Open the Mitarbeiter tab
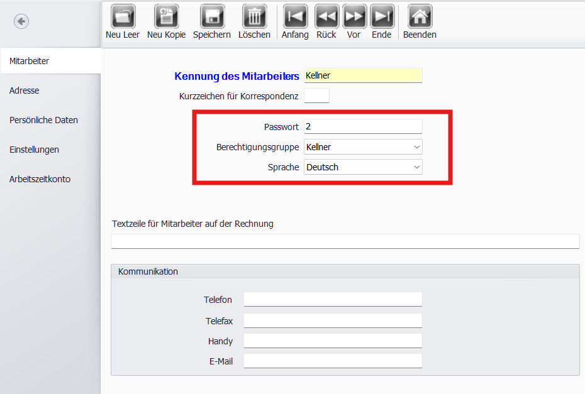Viewport: 585px width, 394px height. click(50, 61)
